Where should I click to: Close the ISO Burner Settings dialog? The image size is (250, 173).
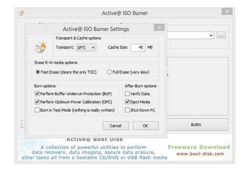pyautogui.click(x=159, y=27)
